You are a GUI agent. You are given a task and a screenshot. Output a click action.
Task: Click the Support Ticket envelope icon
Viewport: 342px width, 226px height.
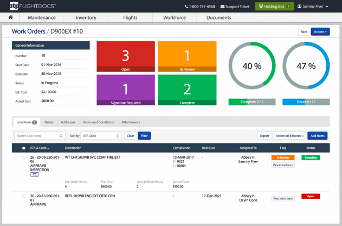click(222, 7)
